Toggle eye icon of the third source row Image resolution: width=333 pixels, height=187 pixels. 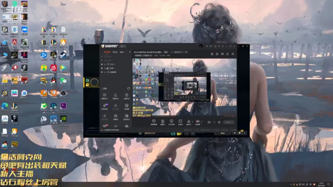[x=102, y=64]
